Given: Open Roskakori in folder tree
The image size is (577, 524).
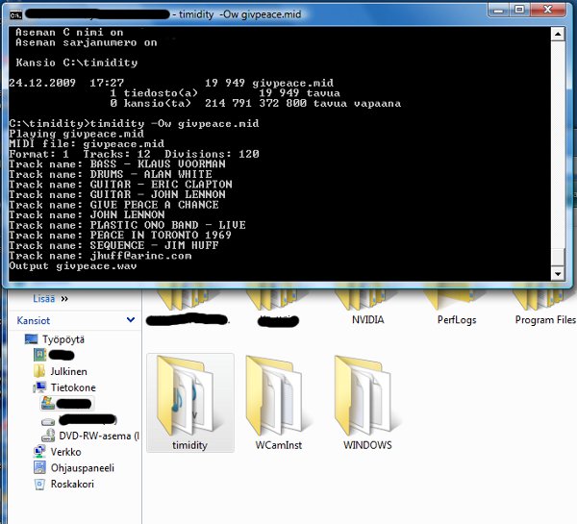Looking at the screenshot, I should click(x=63, y=484).
